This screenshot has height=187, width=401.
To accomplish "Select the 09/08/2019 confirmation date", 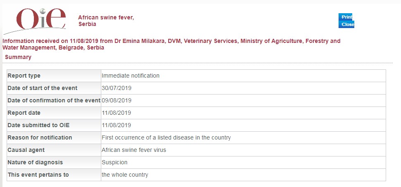I will (116, 100).
